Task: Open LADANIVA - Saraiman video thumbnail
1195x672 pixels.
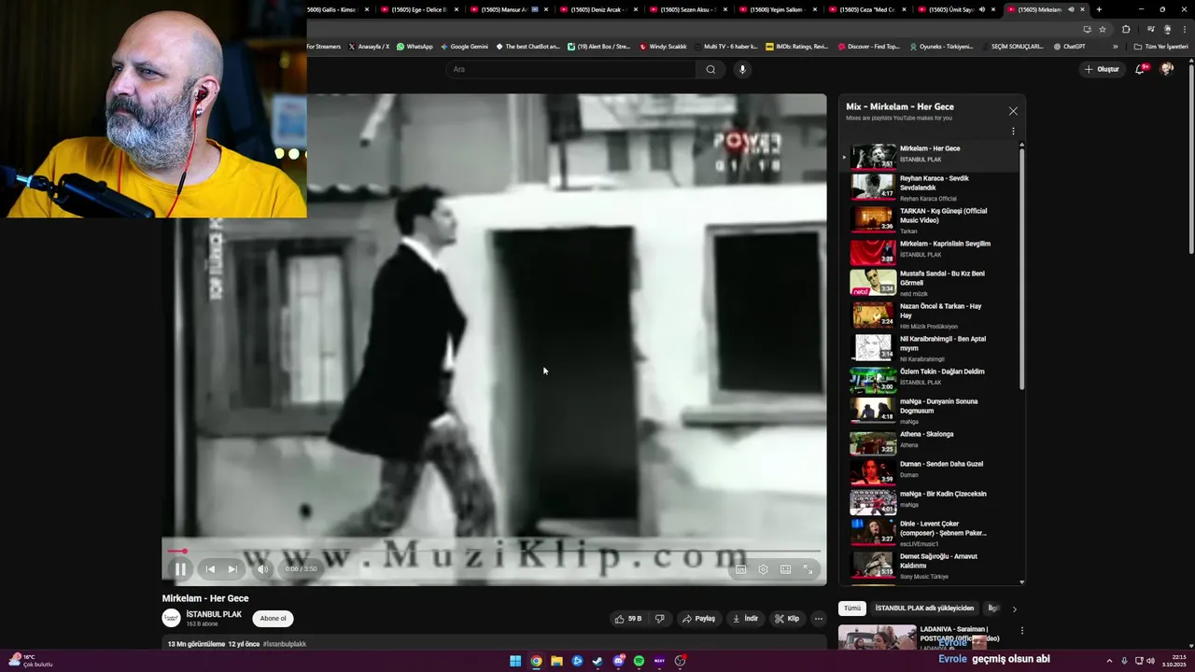Action: tap(877, 637)
